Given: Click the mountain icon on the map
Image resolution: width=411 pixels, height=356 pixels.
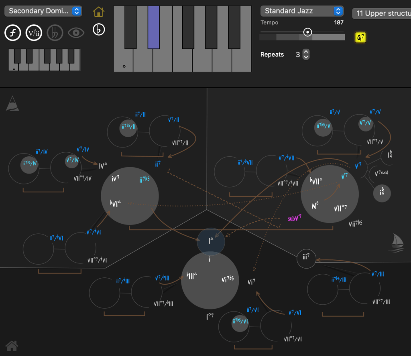Looking at the screenshot, I should [x=12, y=103].
